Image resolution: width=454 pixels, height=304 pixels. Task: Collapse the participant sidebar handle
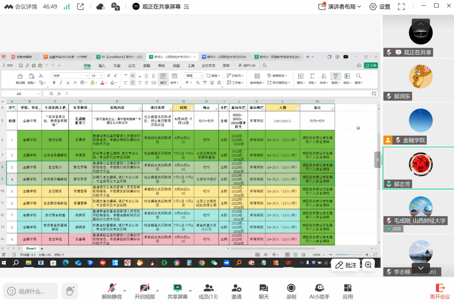point(378,160)
